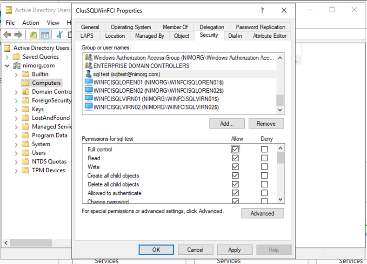Click the NTDS Quotas folder icon

pyautogui.click(x=25, y=162)
